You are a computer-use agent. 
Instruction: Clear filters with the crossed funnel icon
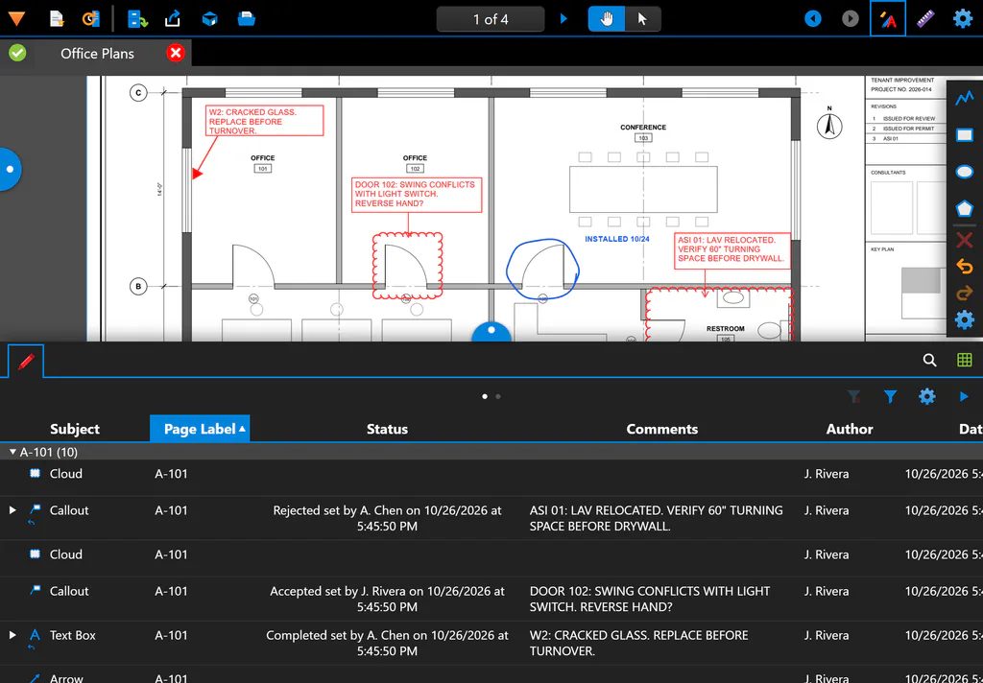853,396
